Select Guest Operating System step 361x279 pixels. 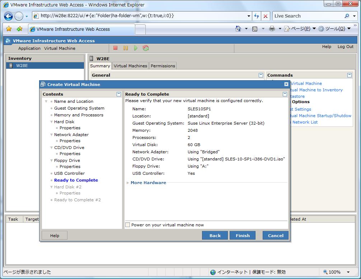79,108
